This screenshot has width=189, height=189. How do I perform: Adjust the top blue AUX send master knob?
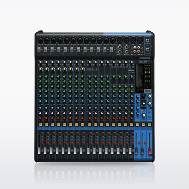point(137,96)
